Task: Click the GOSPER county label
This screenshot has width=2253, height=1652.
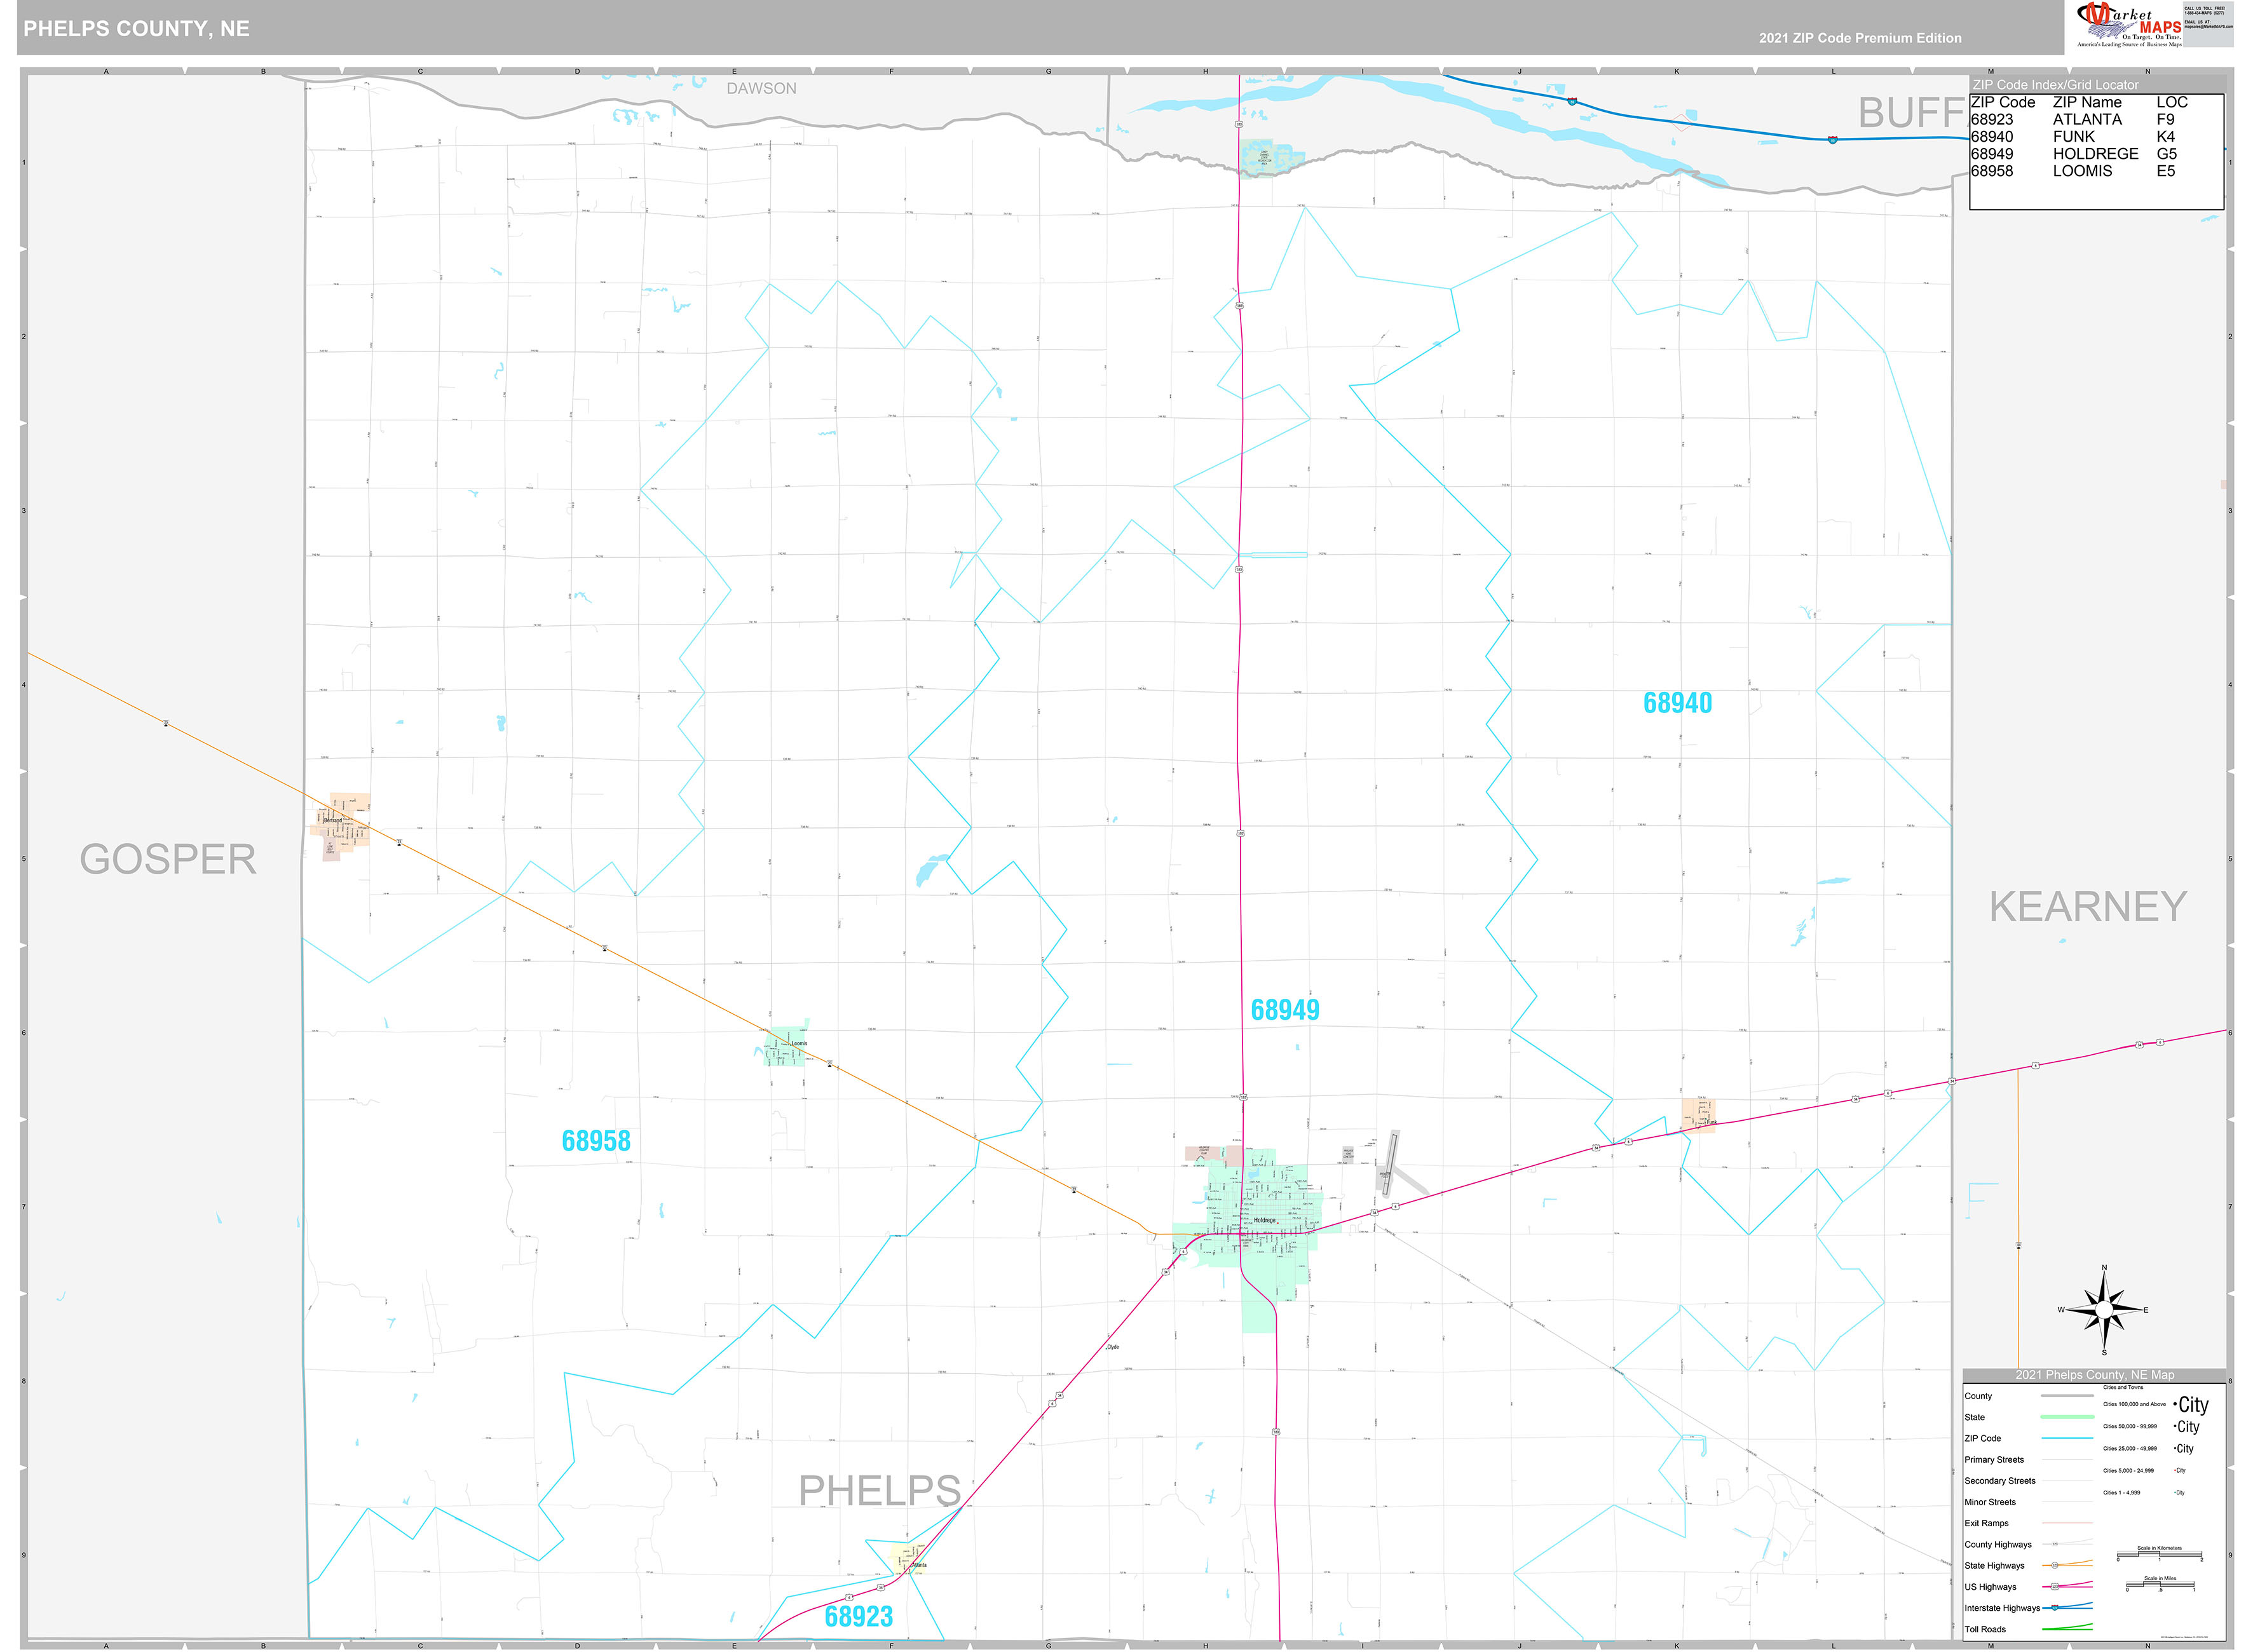Action: [x=168, y=860]
